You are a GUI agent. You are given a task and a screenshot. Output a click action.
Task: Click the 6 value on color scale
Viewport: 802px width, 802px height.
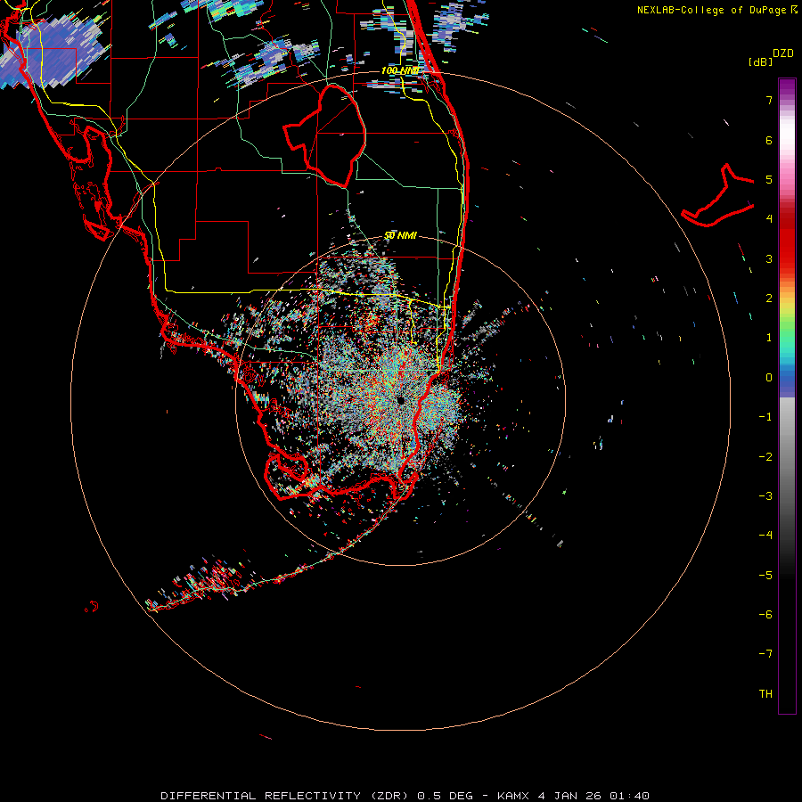coord(769,140)
